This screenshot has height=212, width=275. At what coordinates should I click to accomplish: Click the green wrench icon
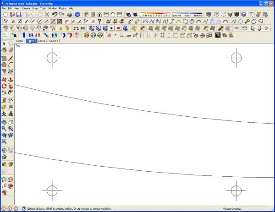247,22
